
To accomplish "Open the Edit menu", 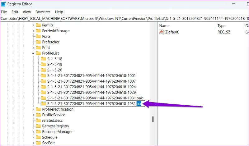I will tap(15, 12).
